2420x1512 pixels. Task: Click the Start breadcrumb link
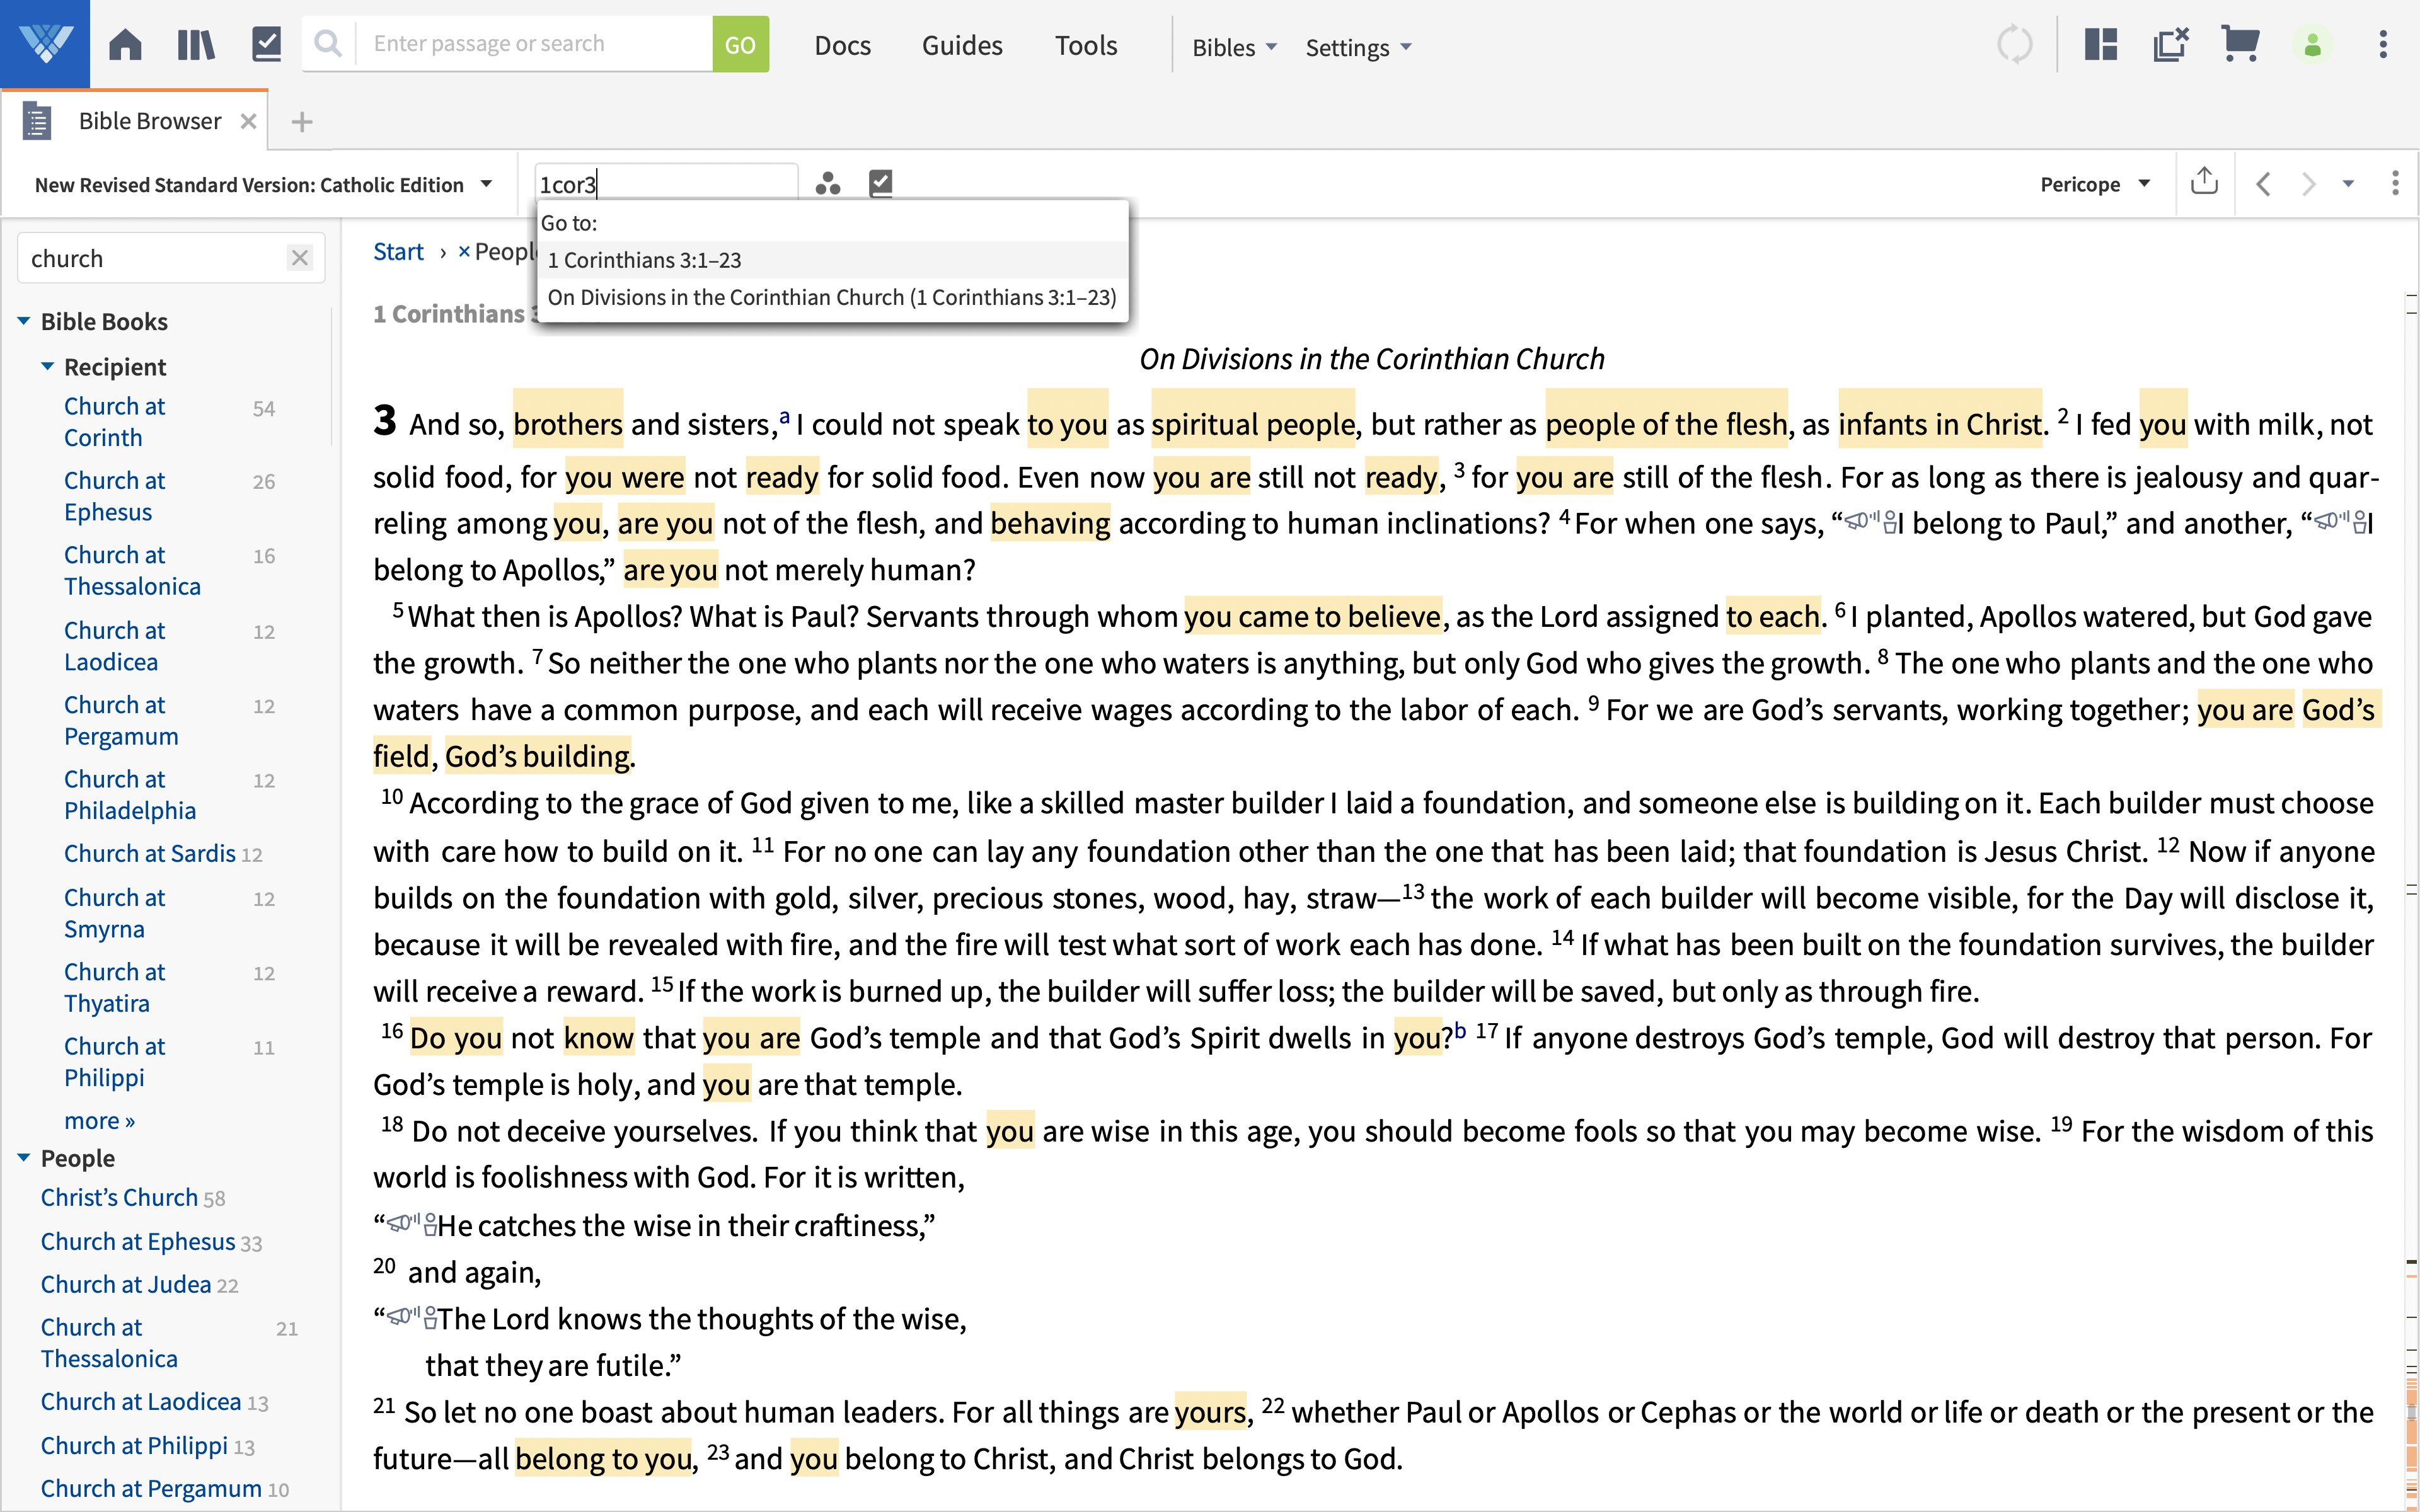click(398, 251)
